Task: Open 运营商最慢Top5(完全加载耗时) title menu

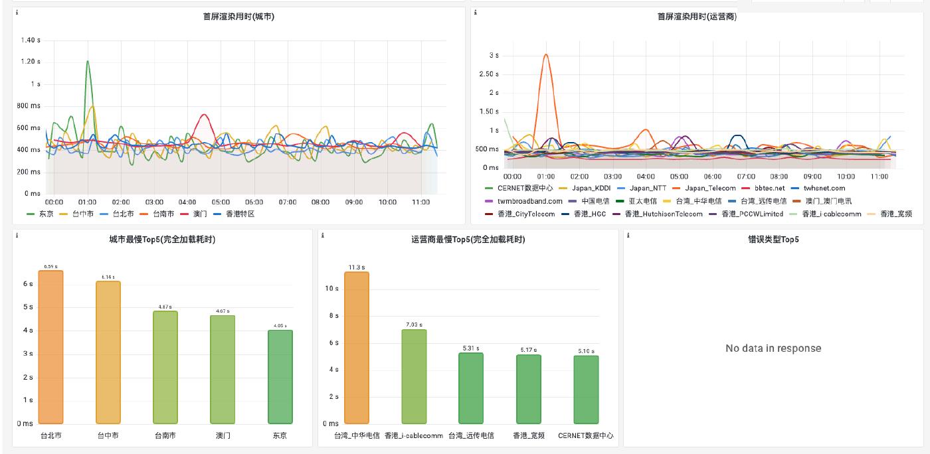Action: 468,240
